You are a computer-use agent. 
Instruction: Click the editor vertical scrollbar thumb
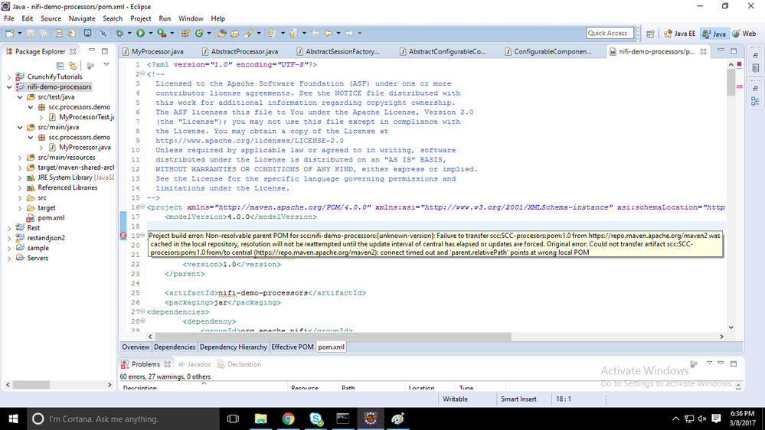pos(731,82)
